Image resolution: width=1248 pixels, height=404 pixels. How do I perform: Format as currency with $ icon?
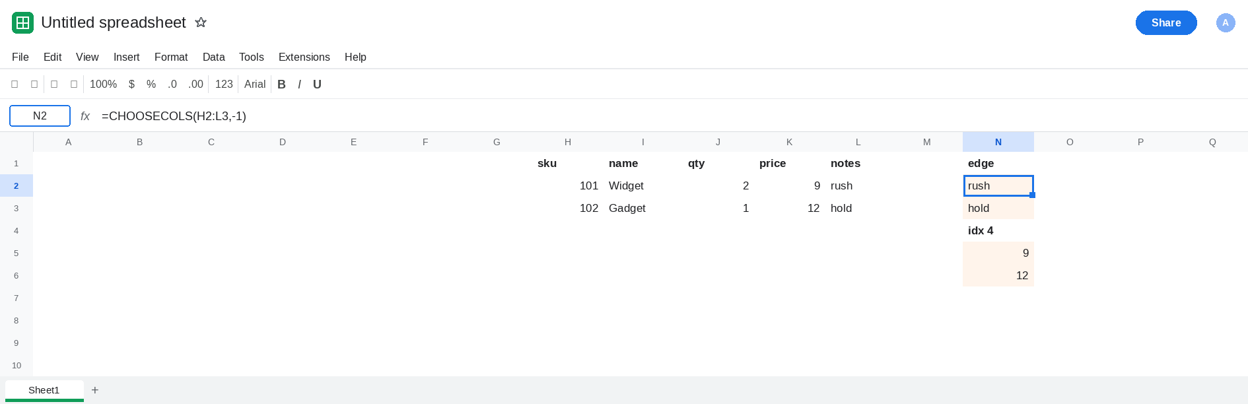tap(131, 84)
